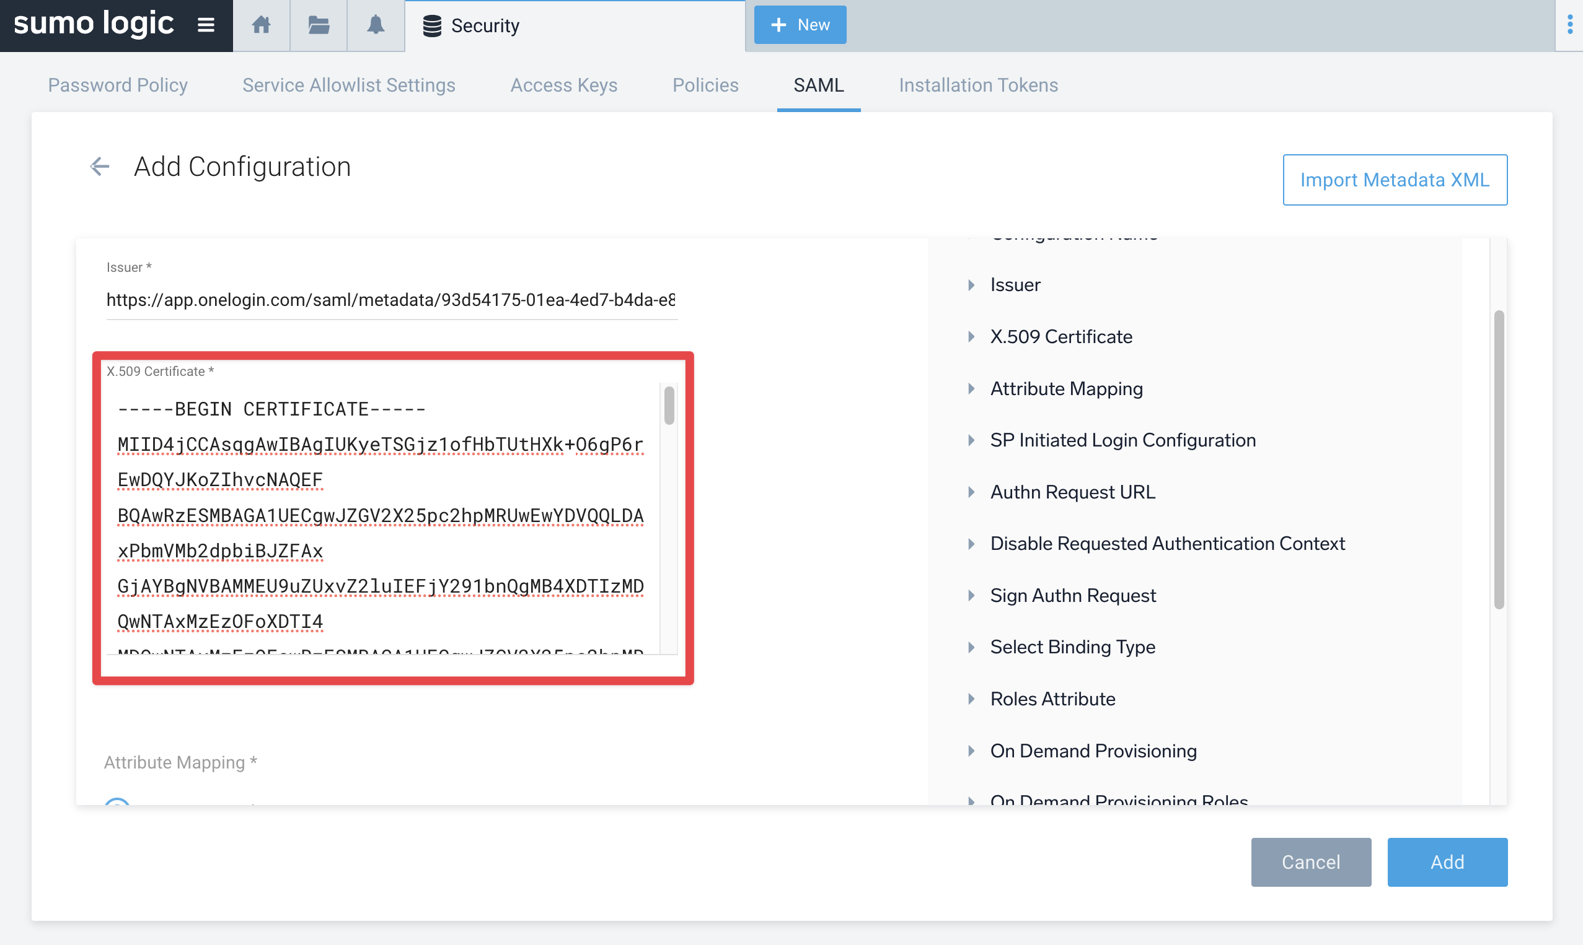Expand the Issuer help section
This screenshot has height=945, width=1583.
click(1003, 285)
